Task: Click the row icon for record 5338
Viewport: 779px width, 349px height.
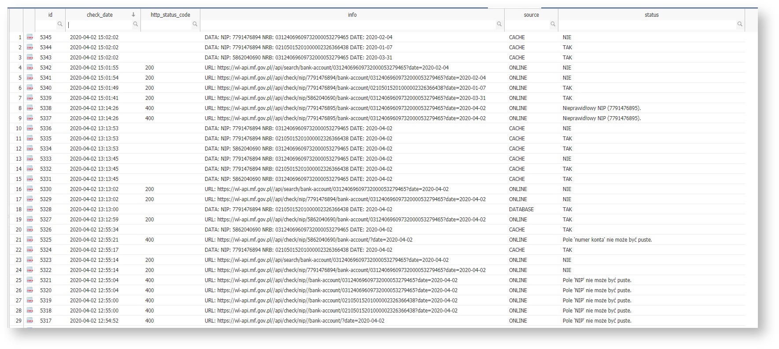Action: coord(30,108)
